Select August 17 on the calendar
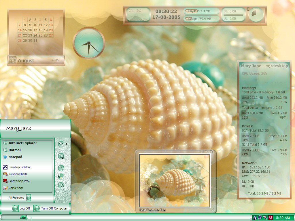 (x=35, y=30)
